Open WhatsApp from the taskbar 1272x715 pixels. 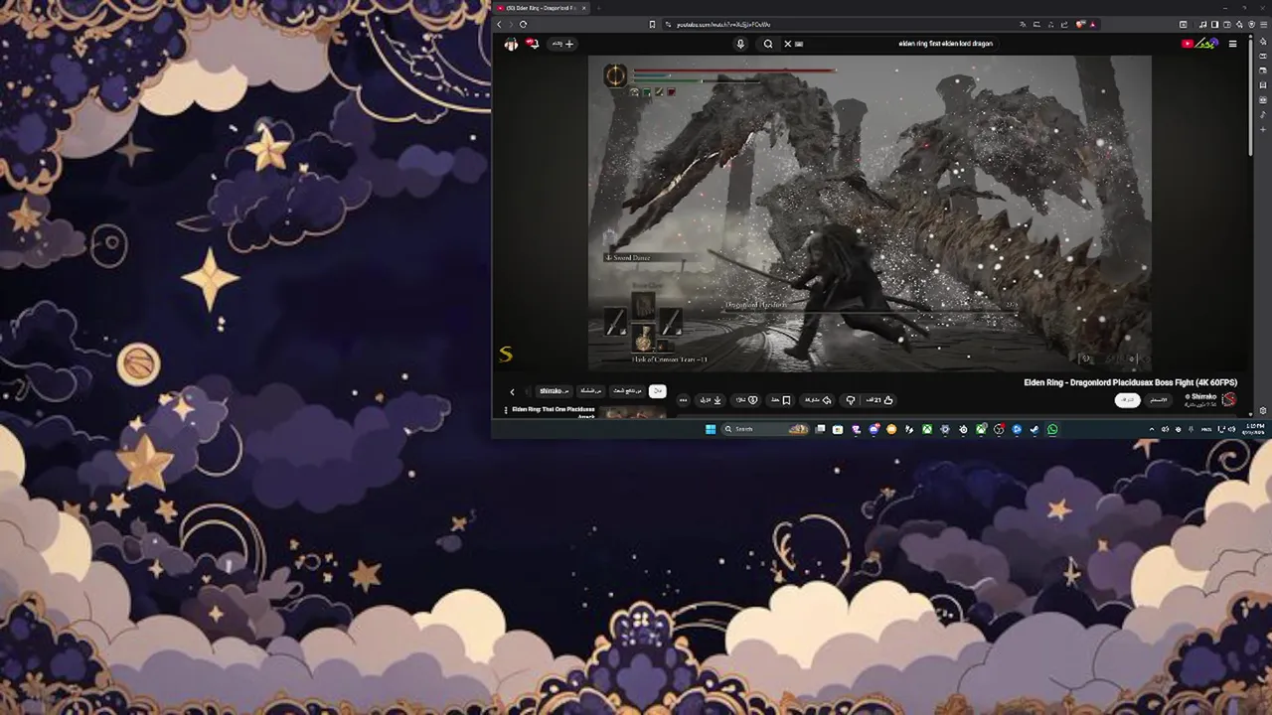tap(1051, 429)
